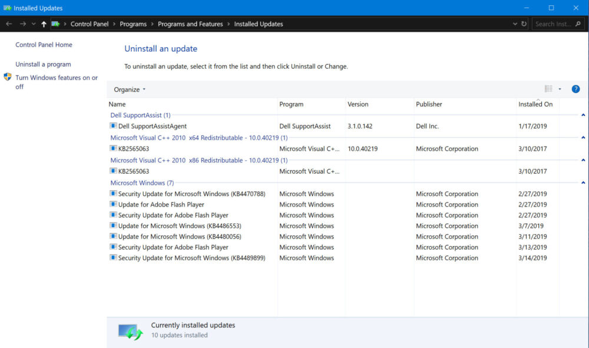Click the Currently installed updates icon at bottom

[131, 329]
